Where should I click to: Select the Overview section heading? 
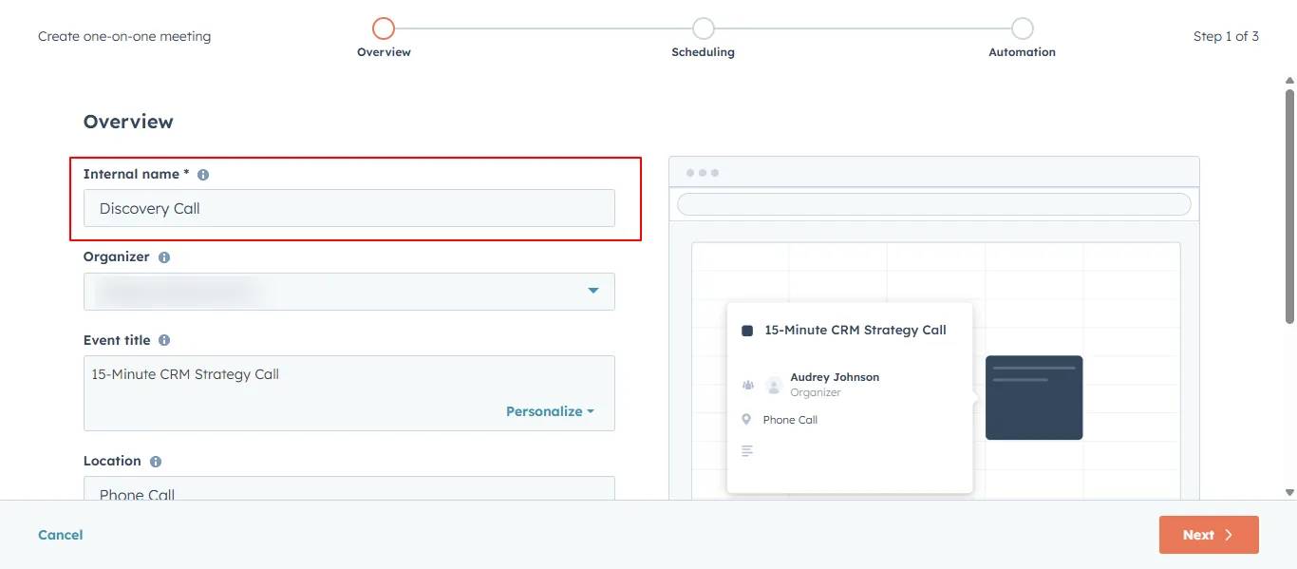(x=128, y=122)
